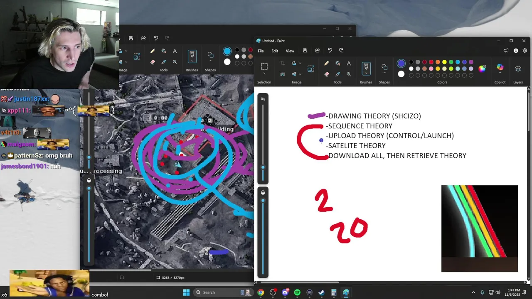532x299 pixels.
Task: Open Settings gear in front Paint window
Action: point(525,51)
